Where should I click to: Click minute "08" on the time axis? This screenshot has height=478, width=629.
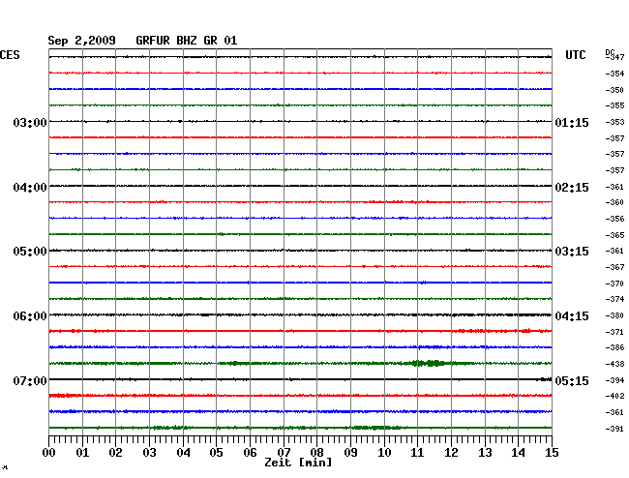point(316,453)
